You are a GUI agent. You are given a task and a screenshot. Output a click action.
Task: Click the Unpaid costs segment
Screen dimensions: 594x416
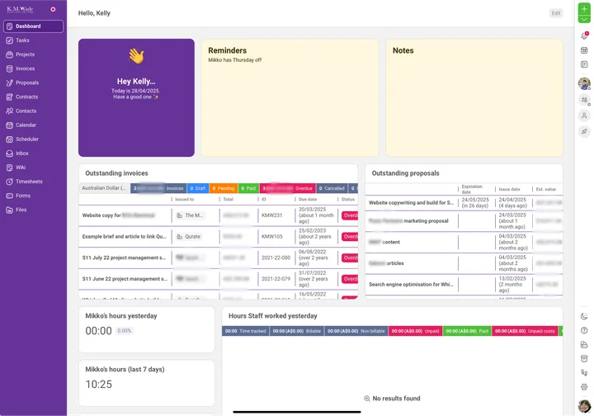pyautogui.click(x=525, y=331)
